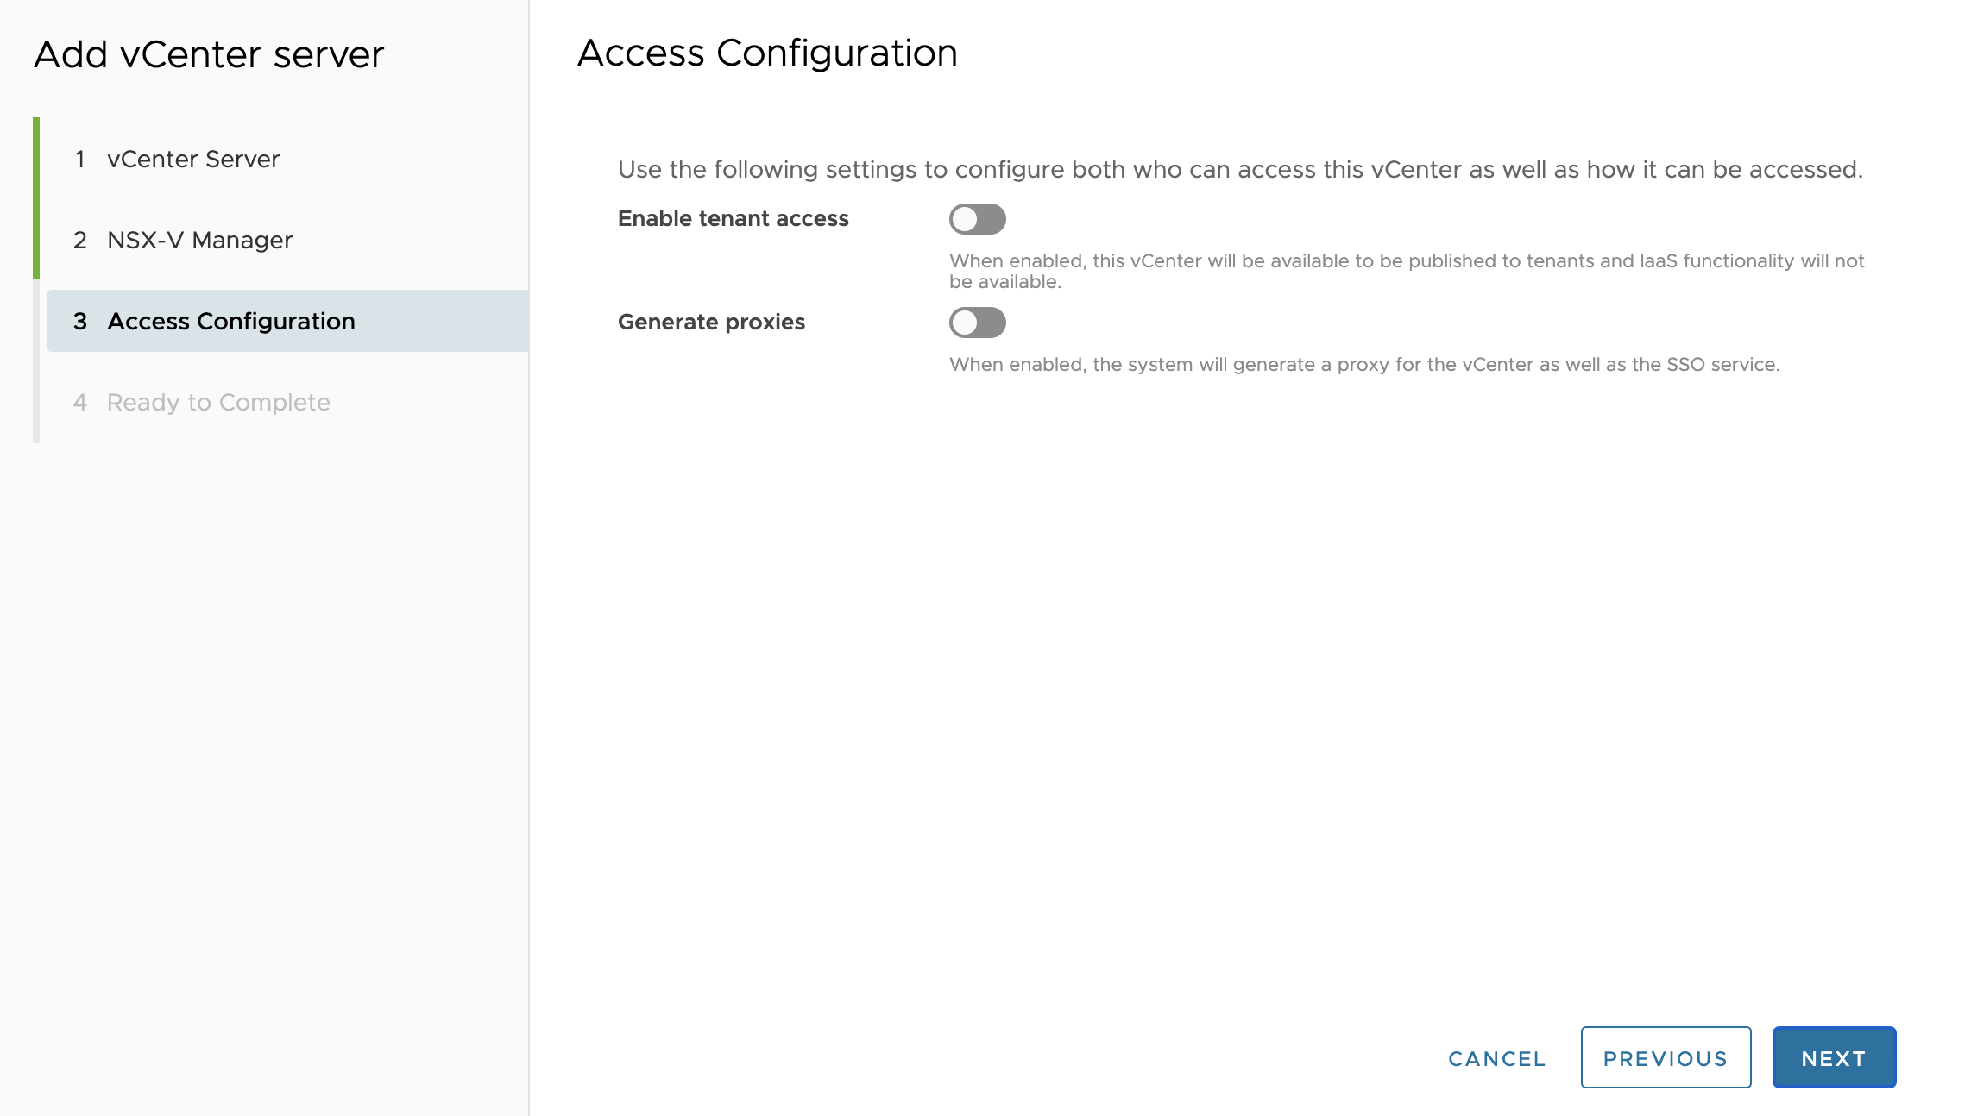
Task: Click the Generate proxies label
Action: [x=711, y=323]
